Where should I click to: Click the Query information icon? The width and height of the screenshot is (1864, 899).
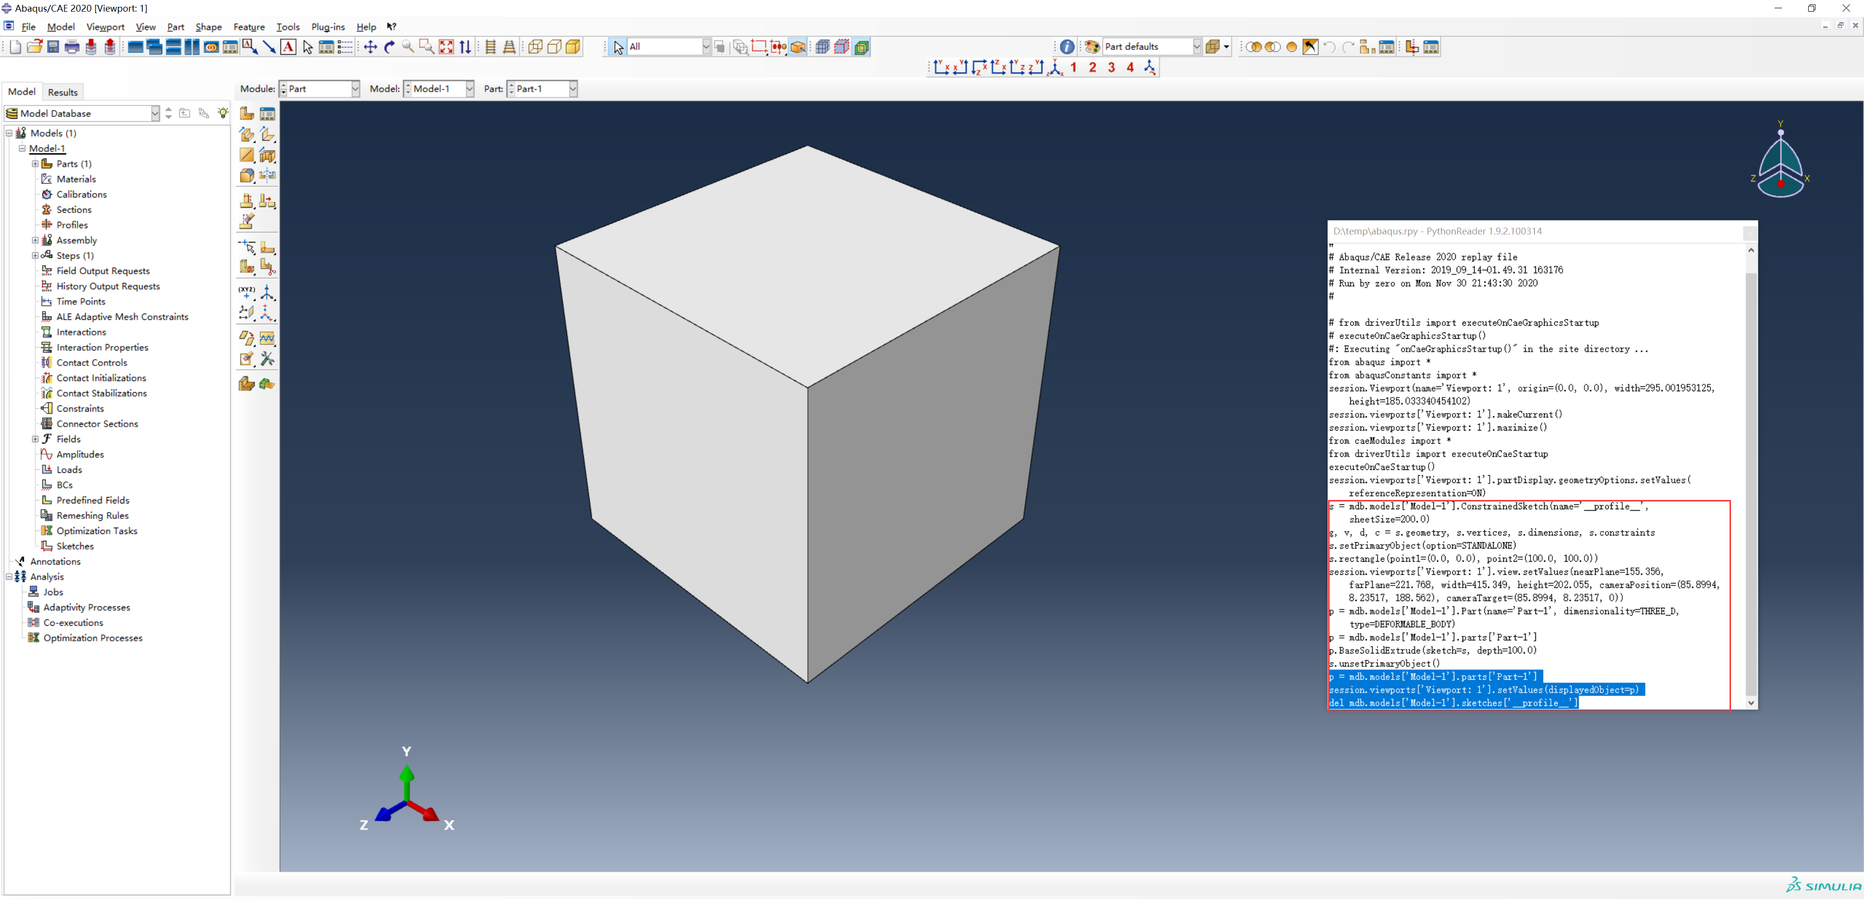pyautogui.click(x=1066, y=47)
